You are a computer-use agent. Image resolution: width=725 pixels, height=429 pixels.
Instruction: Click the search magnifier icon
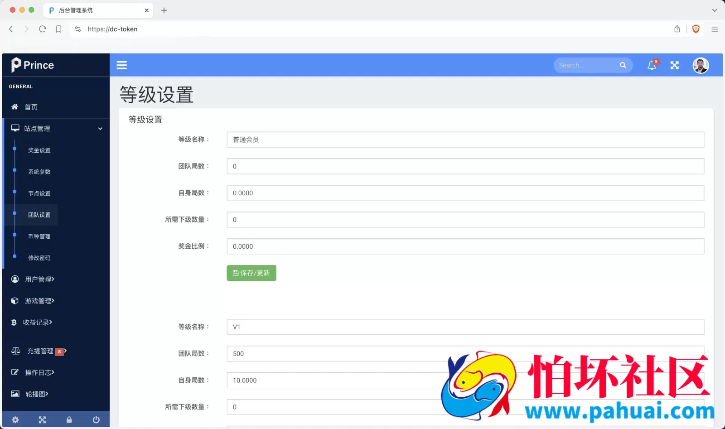[623, 65]
